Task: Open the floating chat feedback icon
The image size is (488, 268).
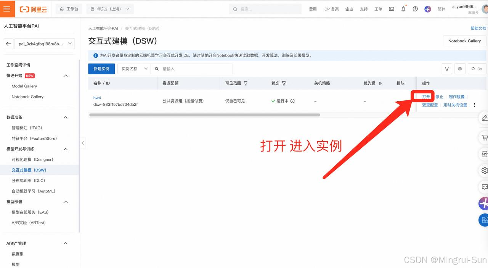Action: (x=484, y=187)
